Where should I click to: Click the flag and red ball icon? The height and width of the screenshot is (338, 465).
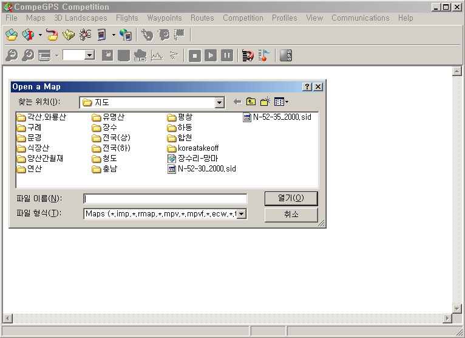(264, 55)
